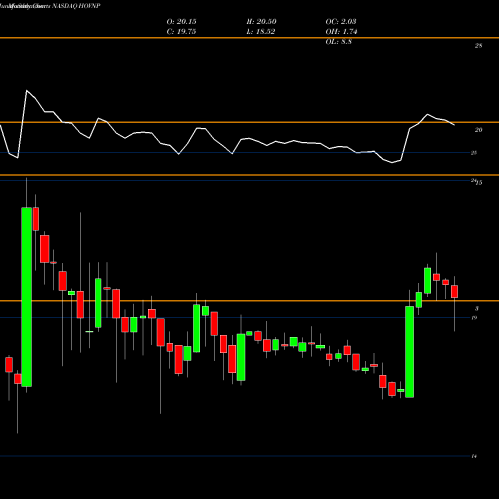Select the low value L: 18.52
This screenshot has height=499, width=499.
pos(260,32)
